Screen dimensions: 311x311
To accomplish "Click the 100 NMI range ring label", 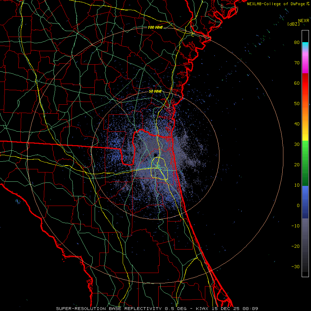I will pos(155,27).
